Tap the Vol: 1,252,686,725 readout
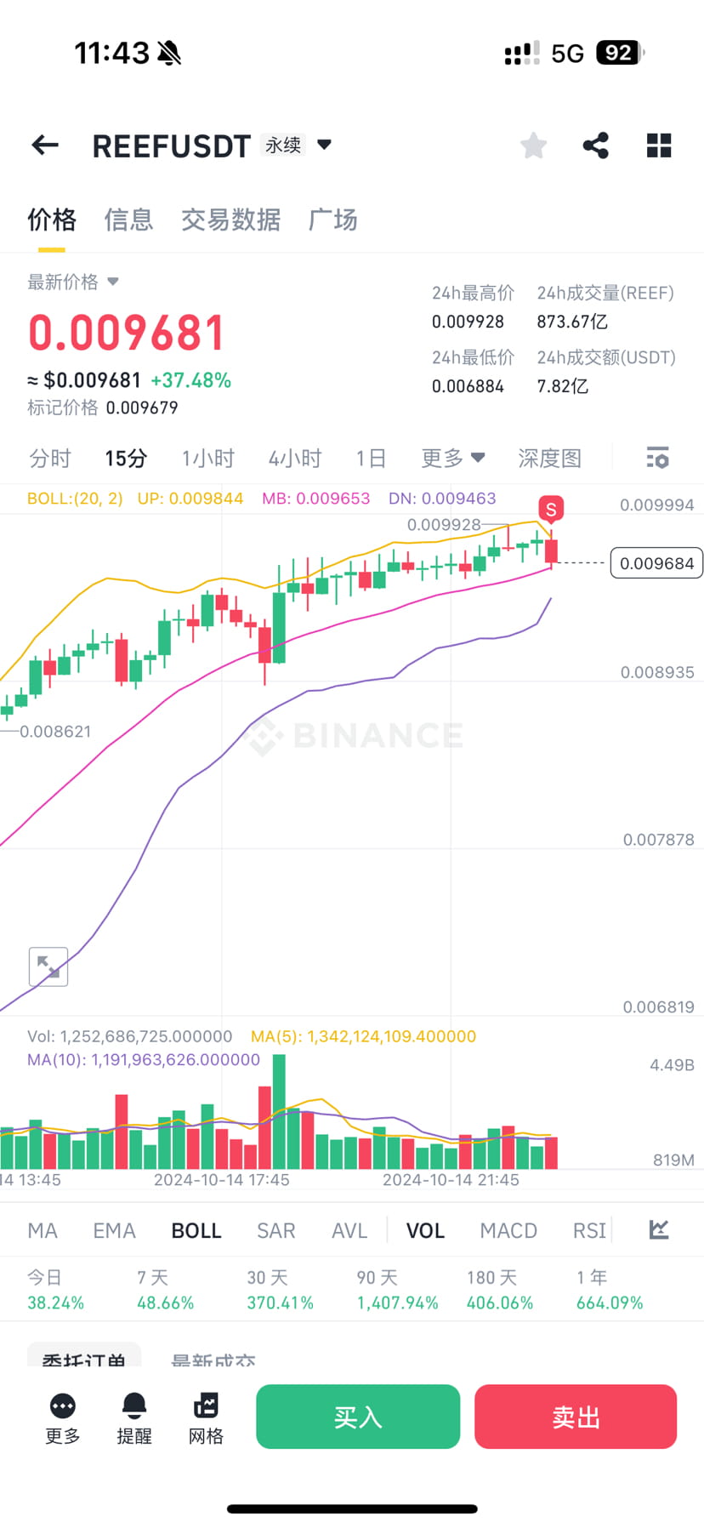The image size is (704, 1528). point(129,1036)
